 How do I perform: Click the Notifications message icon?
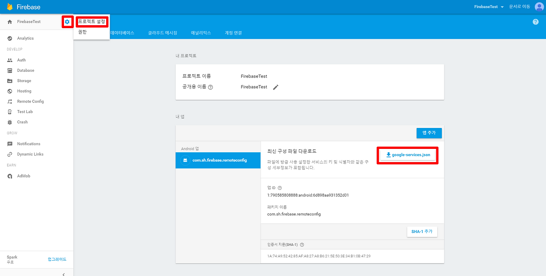pos(10,144)
